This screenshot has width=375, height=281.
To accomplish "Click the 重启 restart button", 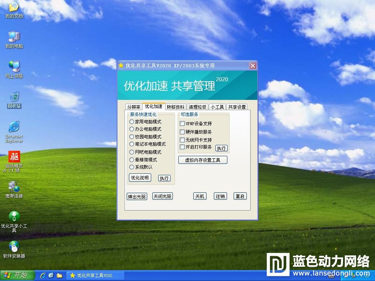I will [240, 196].
